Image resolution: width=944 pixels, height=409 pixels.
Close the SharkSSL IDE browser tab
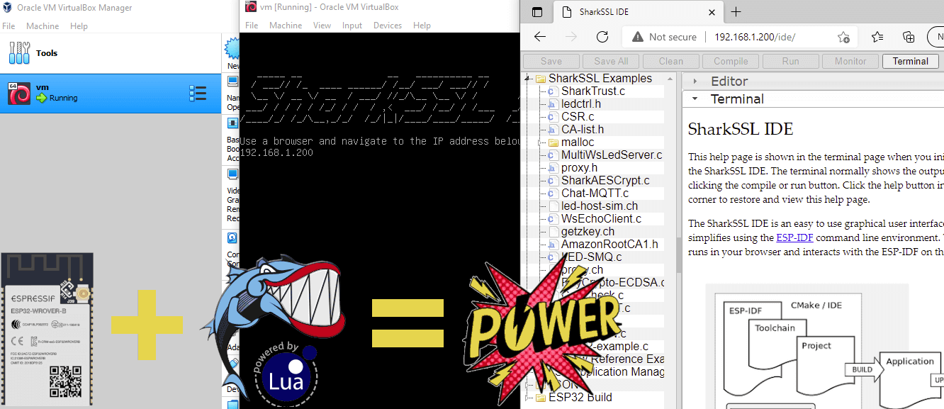click(712, 12)
